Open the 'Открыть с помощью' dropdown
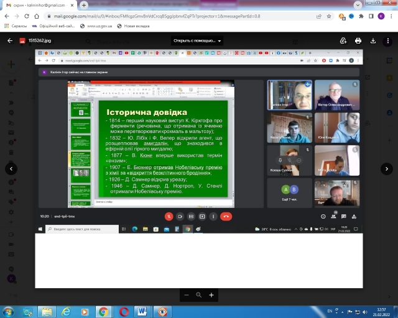398x318 pixels. pos(197,40)
